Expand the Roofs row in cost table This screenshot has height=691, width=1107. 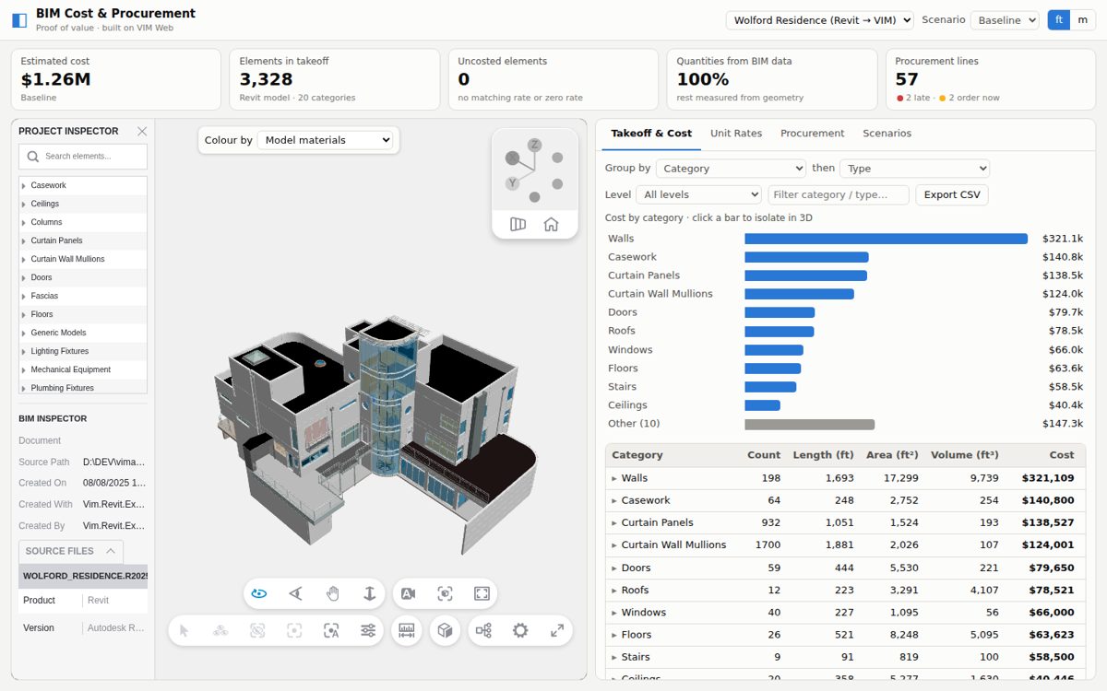pos(614,591)
